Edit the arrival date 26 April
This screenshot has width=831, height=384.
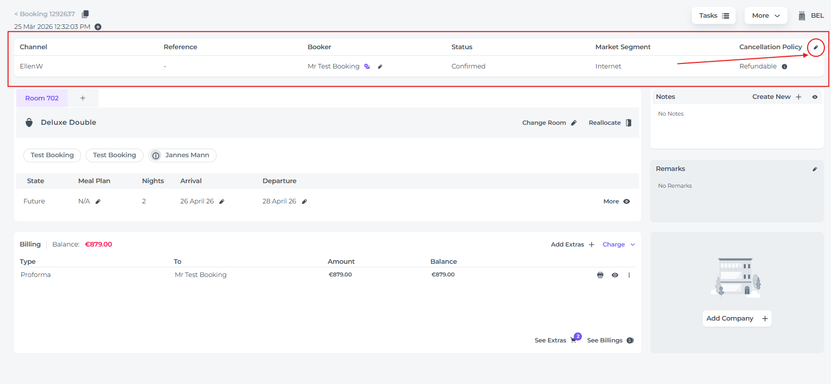pyautogui.click(x=222, y=201)
